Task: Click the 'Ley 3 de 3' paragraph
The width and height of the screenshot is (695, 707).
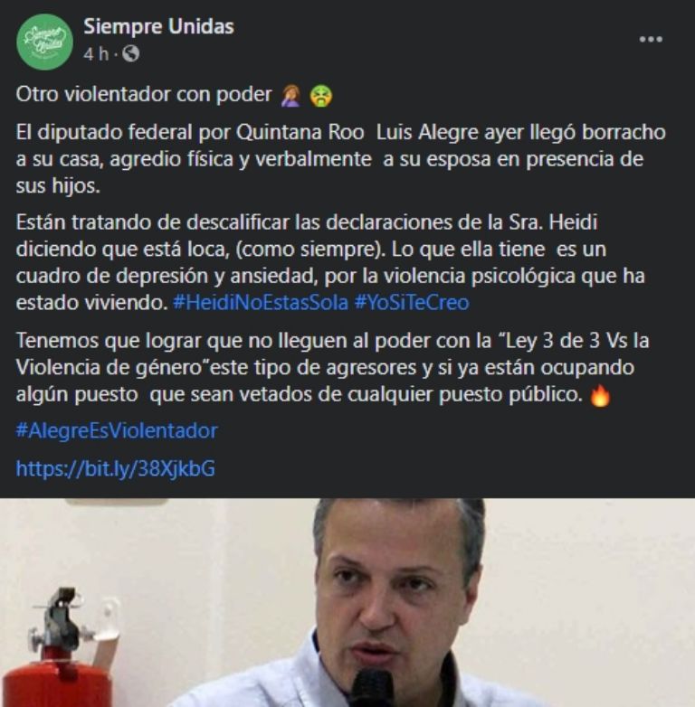Action: 333,367
